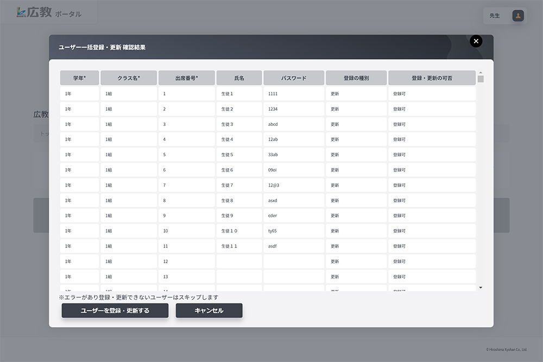
Task: Select the name cell 生徒３
Action: (x=239, y=124)
